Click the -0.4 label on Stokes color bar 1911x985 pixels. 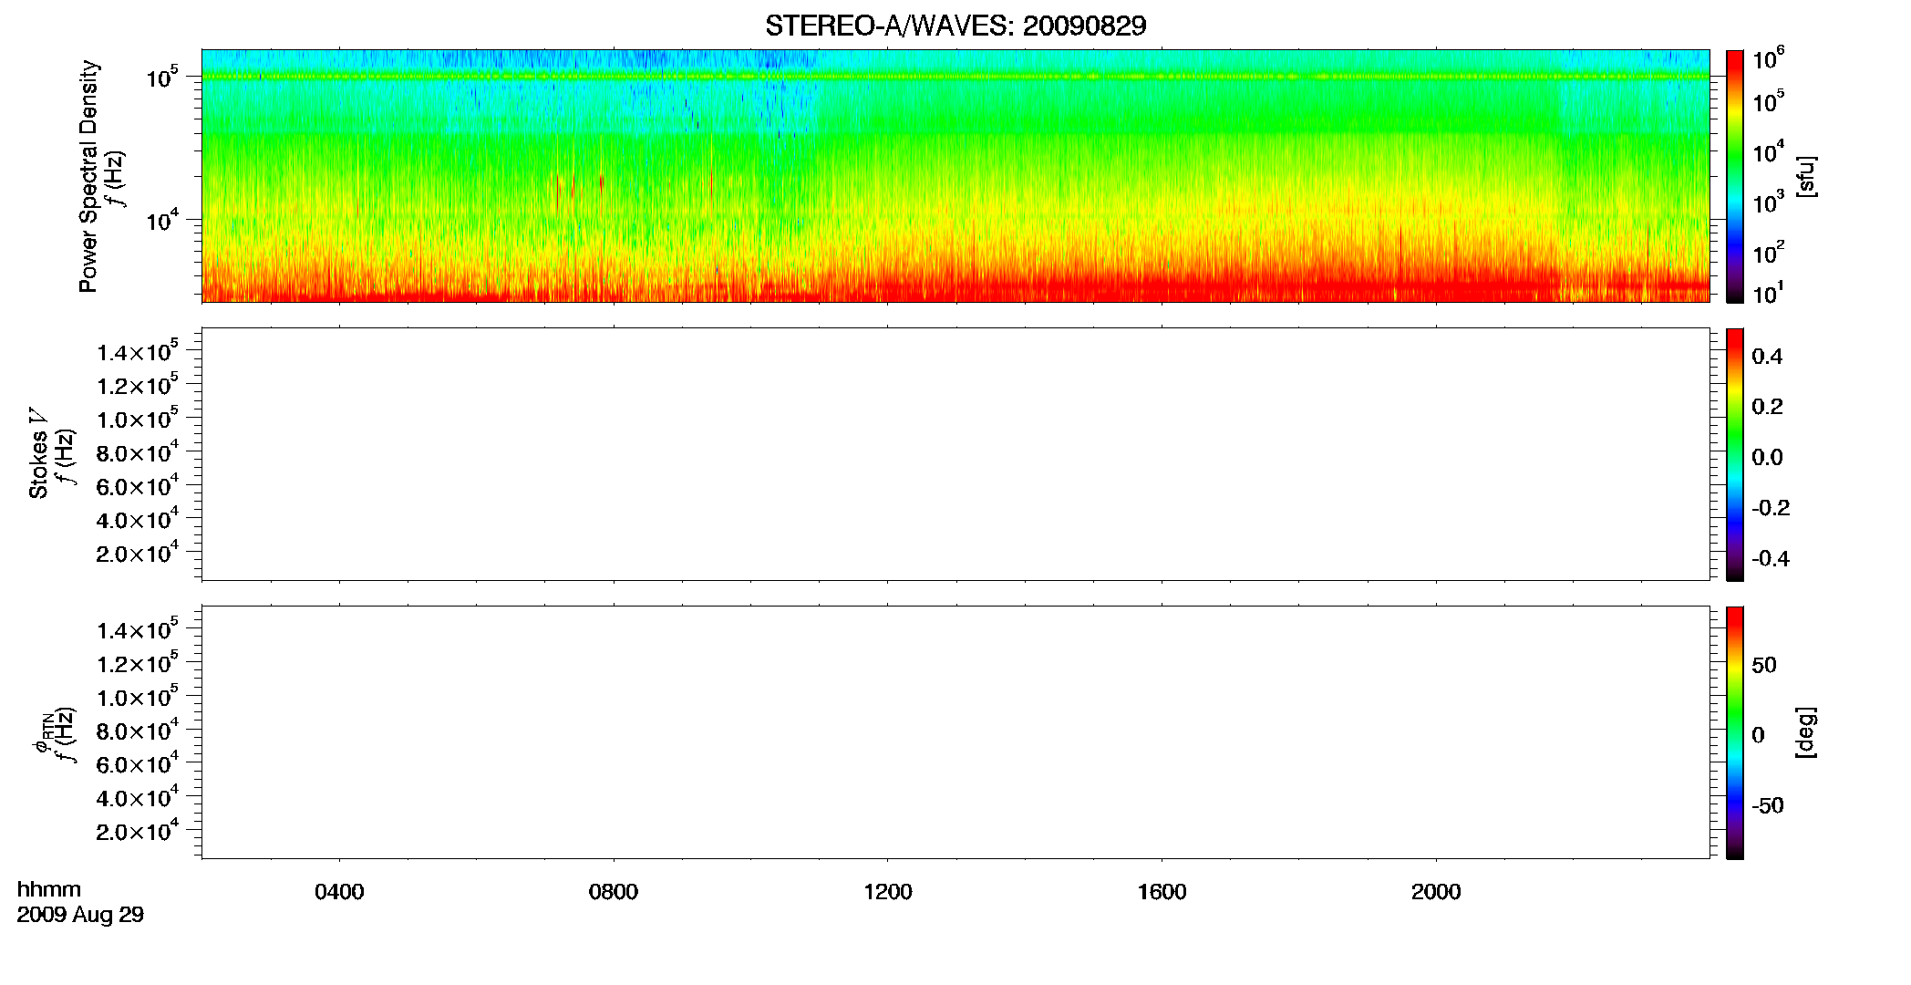(1771, 559)
